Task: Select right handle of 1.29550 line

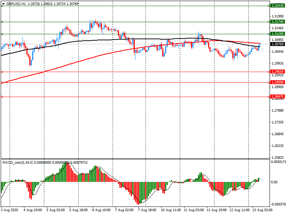Action: [269, 72]
